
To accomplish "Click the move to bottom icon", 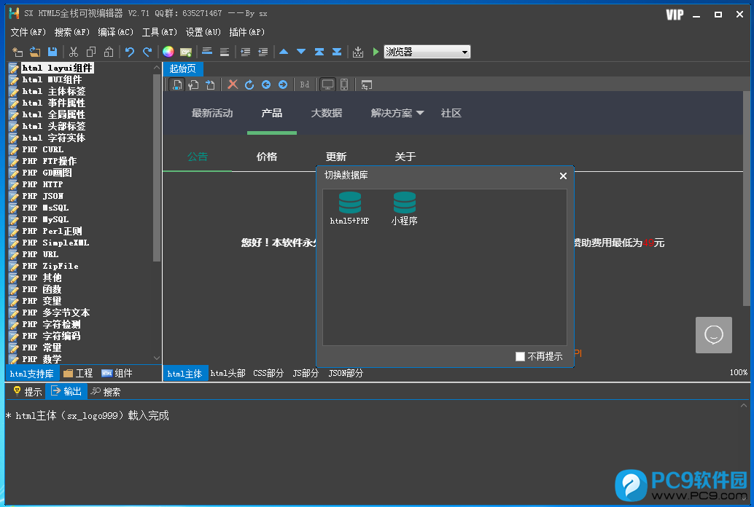I will click(x=337, y=52).
